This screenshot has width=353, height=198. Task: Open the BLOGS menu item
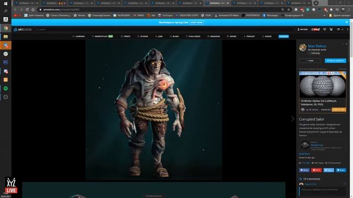[174, 36]
